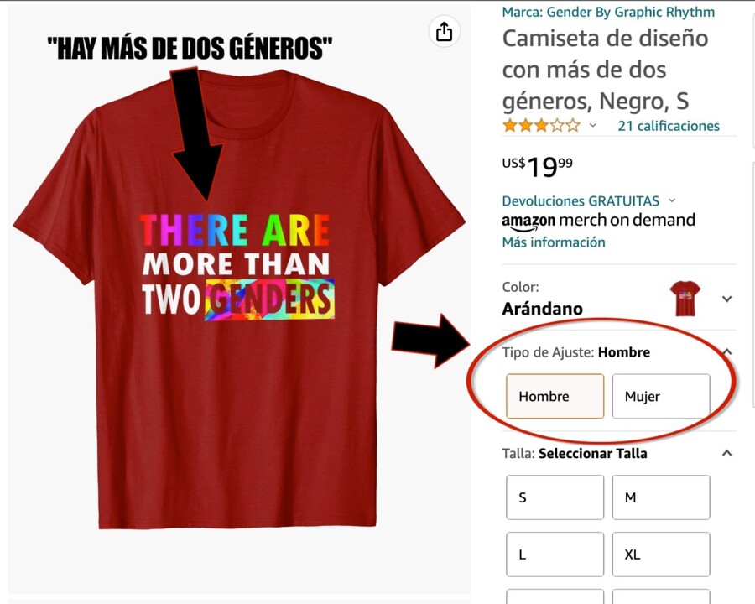Click the share icon above the shirt
755x604 pixels.
click(444, 32)
